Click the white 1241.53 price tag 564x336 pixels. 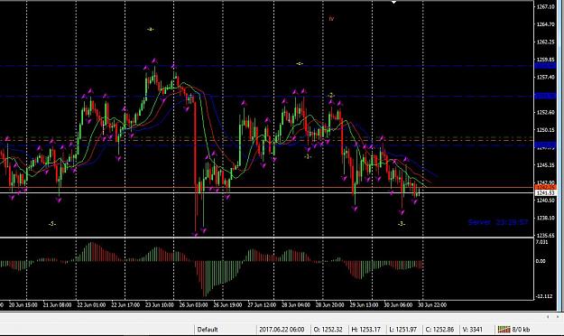(546, 193)
